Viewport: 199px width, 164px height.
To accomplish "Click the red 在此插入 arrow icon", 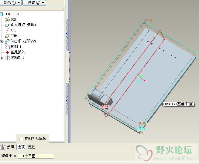I will [7, 52].
